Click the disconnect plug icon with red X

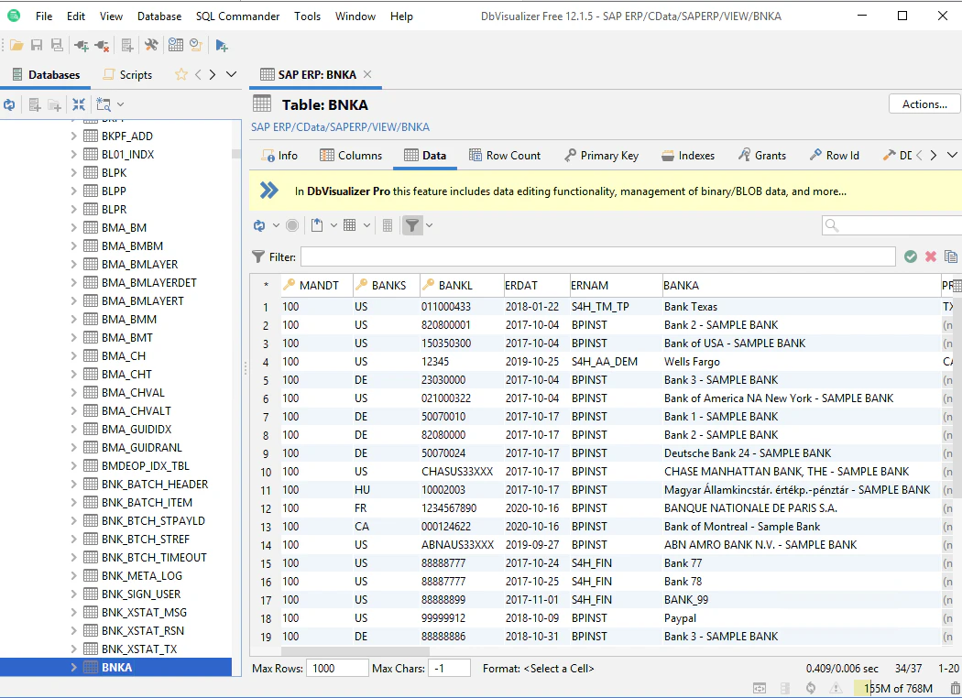click(102, 46)
